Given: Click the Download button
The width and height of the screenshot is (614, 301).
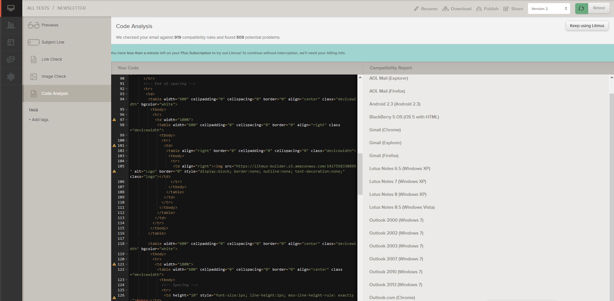Looking at the screenshot, I should click(x=457, y=9).
